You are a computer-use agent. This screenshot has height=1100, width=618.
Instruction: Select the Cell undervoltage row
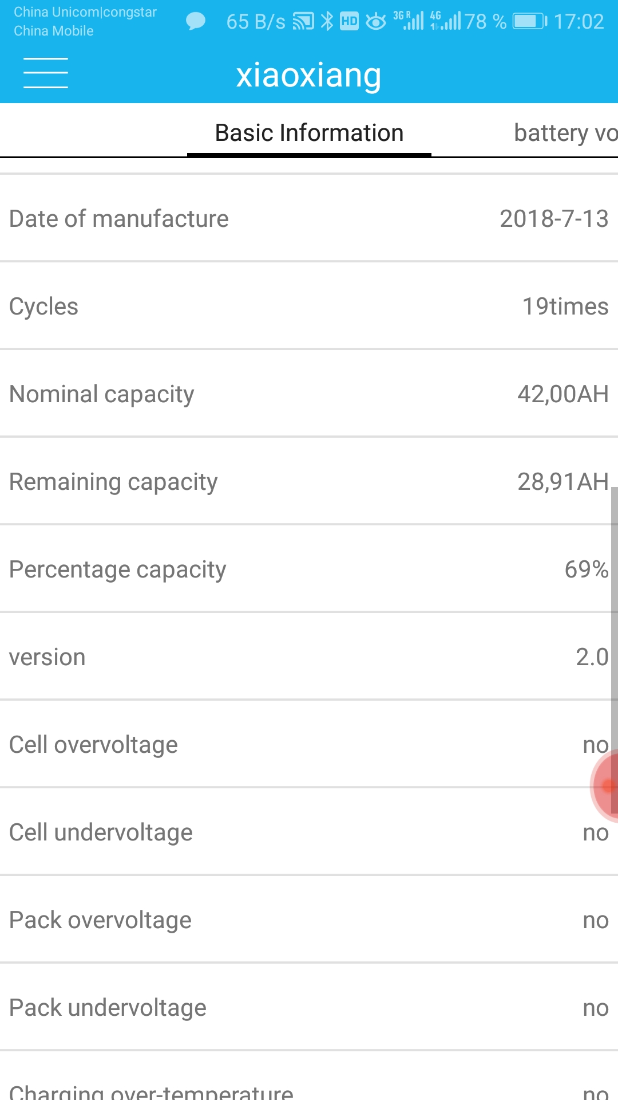pyautogui.click(x=309, y=832)
